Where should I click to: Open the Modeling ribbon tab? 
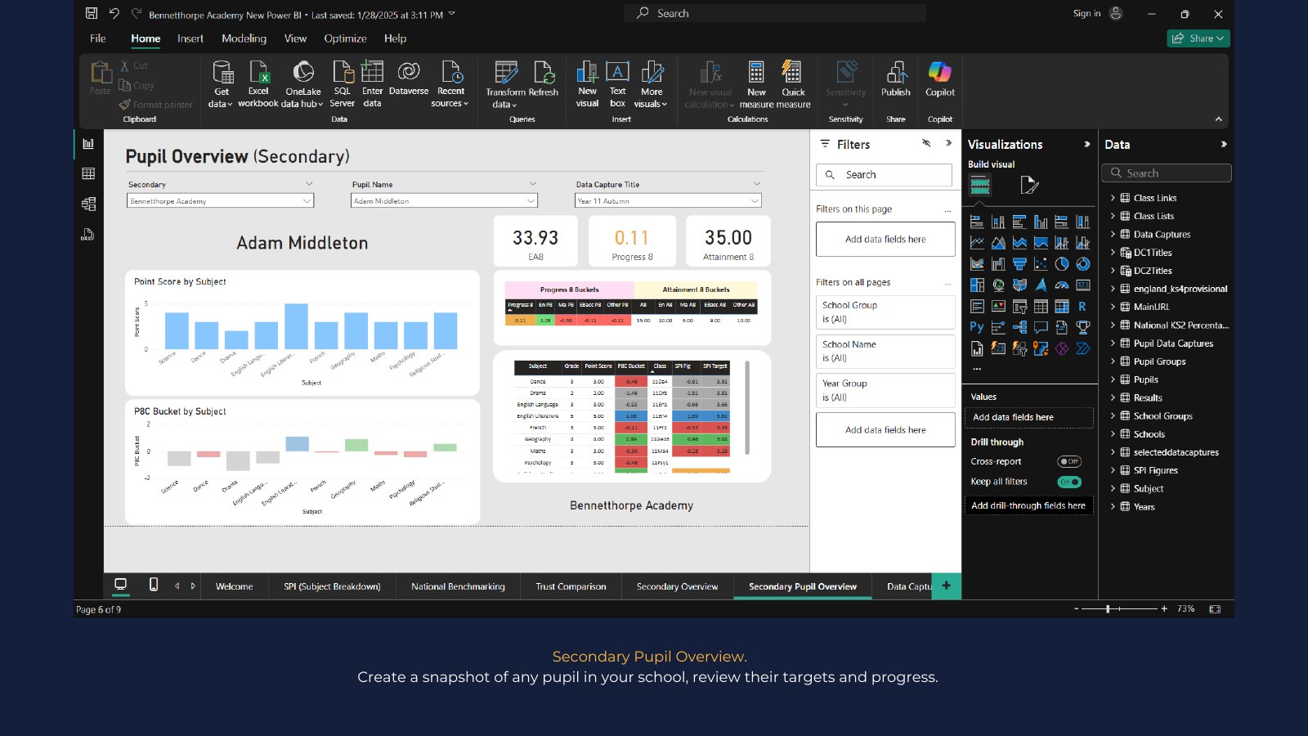click(244, 38)
